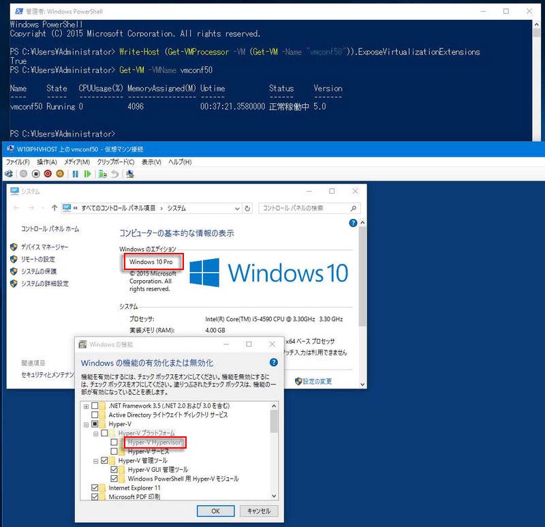Open the 操作(A) menu
This screenshot has height=527, width=545.
(47, 162)
